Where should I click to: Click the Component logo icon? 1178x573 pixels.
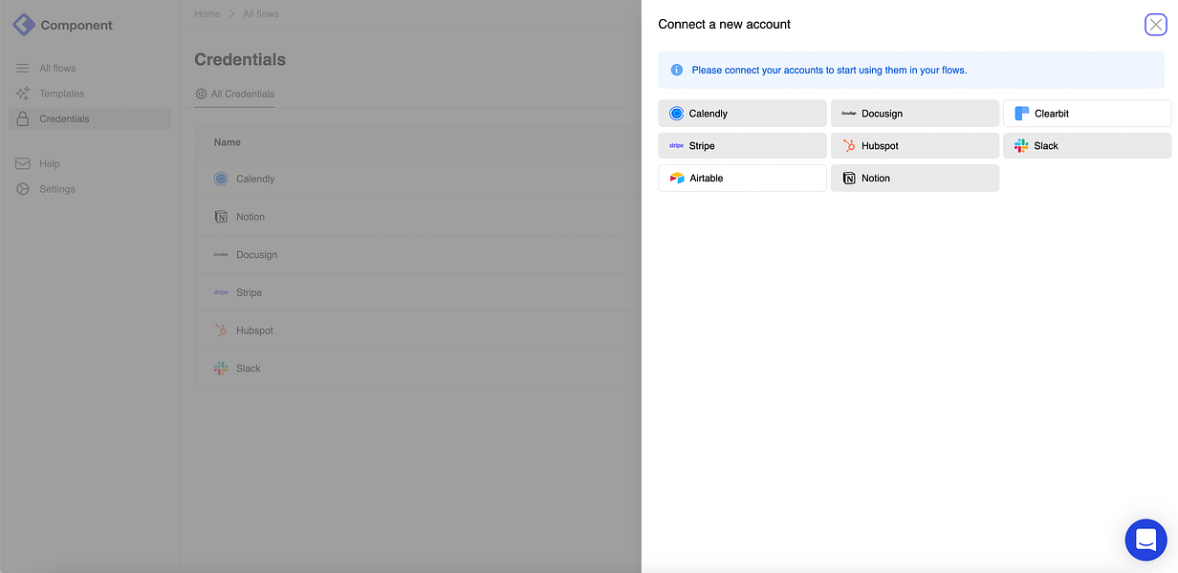coord(24,25)
